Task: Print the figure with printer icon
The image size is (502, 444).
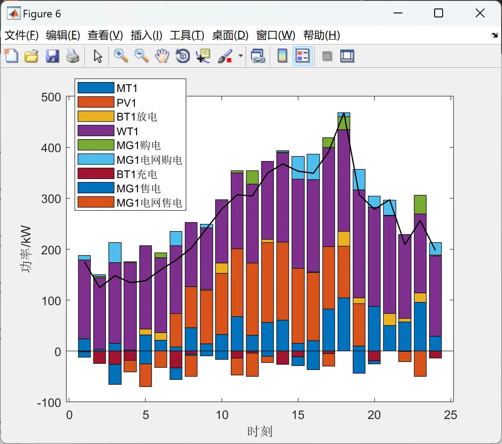Action: pyautogui.click(x=73, y=56)
